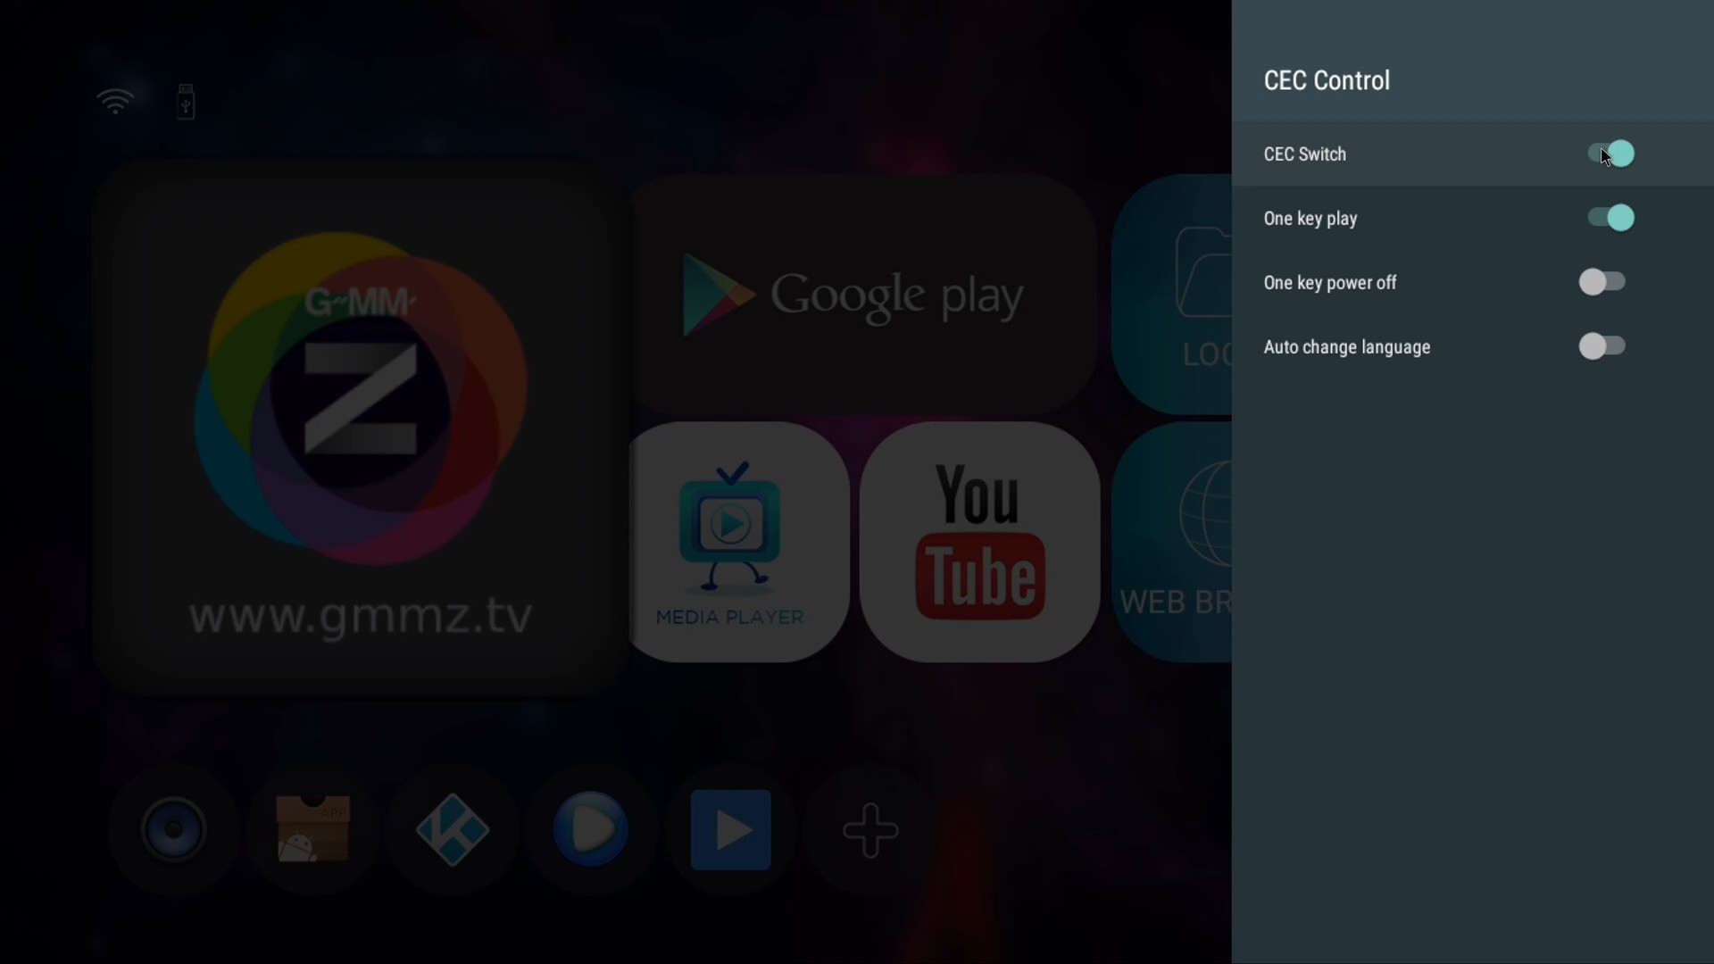Select the ticket/coupon app icon
Screen dimensions: 1714x964
[311, 830]
